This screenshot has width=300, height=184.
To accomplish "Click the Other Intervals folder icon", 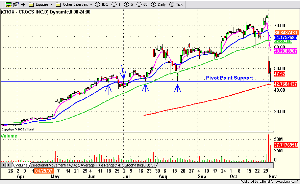I will point(58,4).
